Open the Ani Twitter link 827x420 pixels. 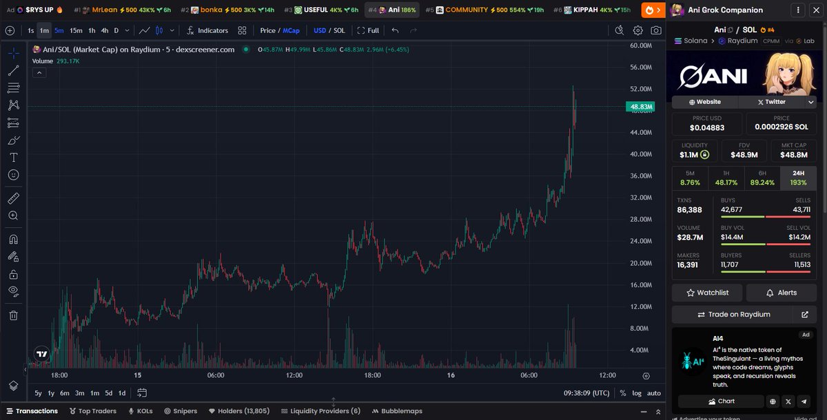771,101
